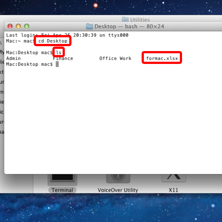The height and width of the screenshot is (222, 222).
Task: Select Terminal app icon in Utilities window
Action: [62, 179]
